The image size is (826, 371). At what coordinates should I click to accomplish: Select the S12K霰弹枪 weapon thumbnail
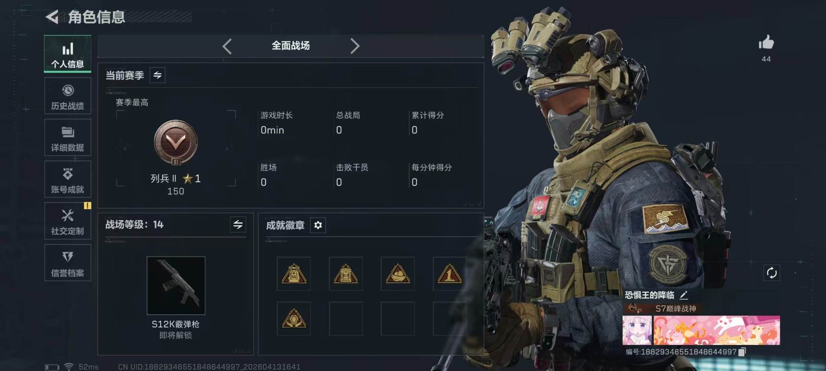click(176, 286)
